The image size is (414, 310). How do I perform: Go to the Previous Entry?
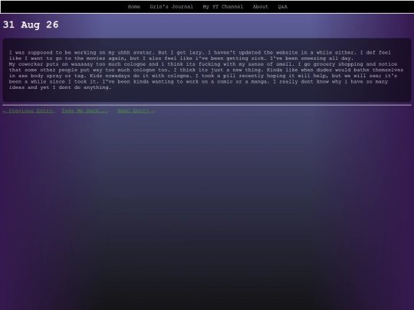tap(29, 111)
